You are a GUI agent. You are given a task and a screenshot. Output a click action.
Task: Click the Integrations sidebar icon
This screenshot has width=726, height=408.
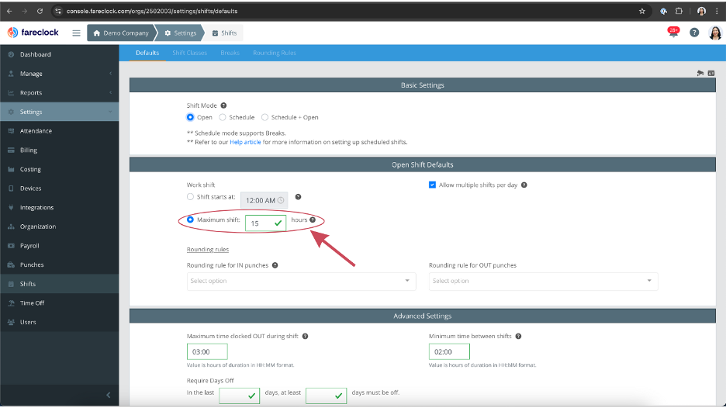11,207
